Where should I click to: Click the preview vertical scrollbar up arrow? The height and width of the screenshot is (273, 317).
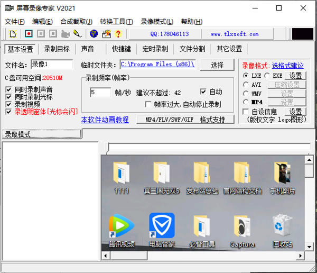point(309,160)
